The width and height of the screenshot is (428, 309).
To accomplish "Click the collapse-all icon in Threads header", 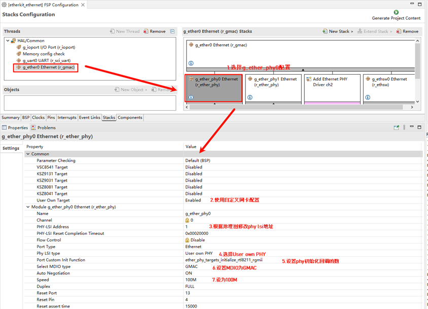I will pyautogui.click(x=172, y=31).
